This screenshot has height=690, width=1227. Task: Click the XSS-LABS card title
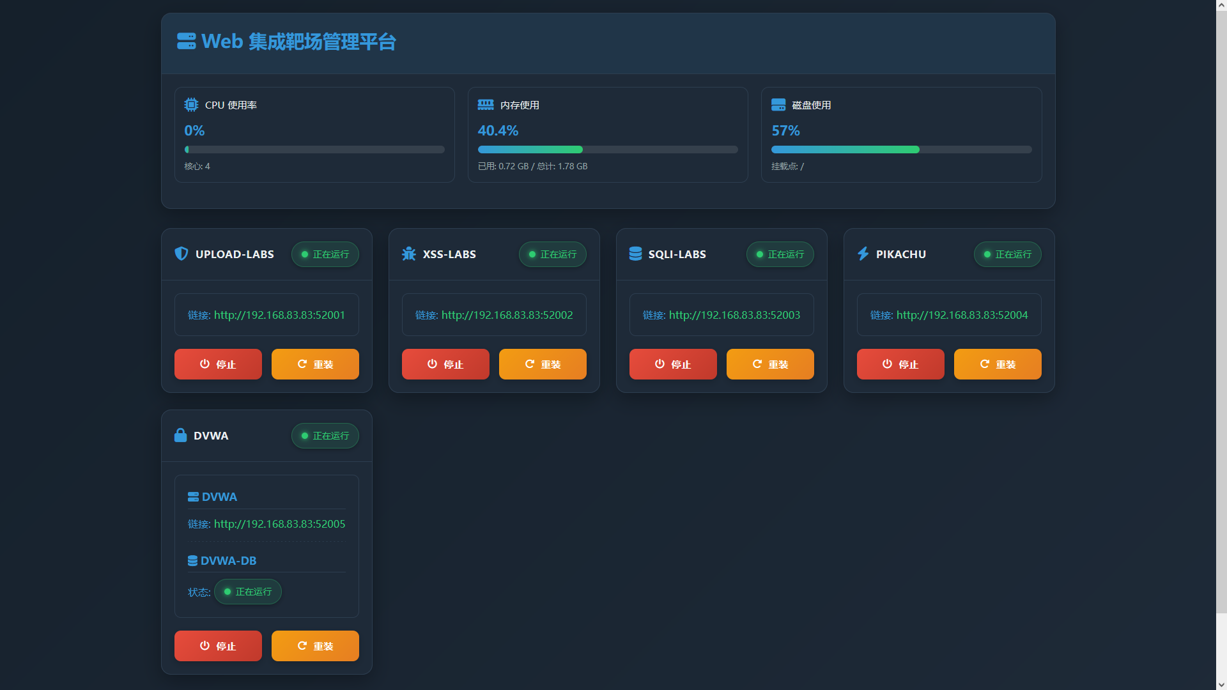(449, 254)
